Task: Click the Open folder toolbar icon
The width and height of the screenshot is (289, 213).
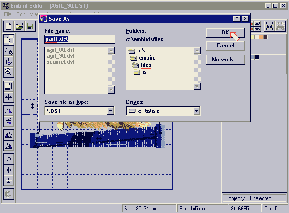Action: tap(19, 26)
